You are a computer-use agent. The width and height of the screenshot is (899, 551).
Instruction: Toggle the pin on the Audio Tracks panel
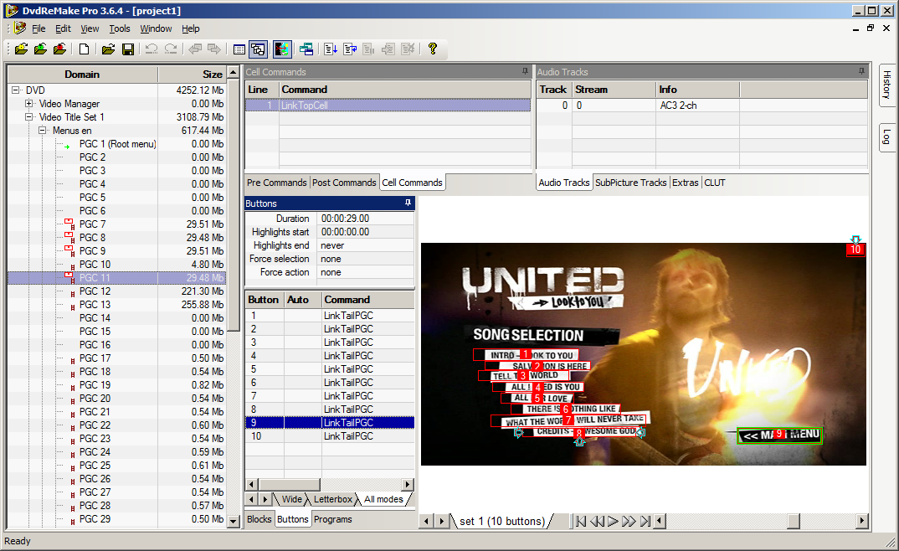pos(861,72)
